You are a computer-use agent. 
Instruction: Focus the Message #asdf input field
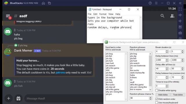[x=64, y=99]
